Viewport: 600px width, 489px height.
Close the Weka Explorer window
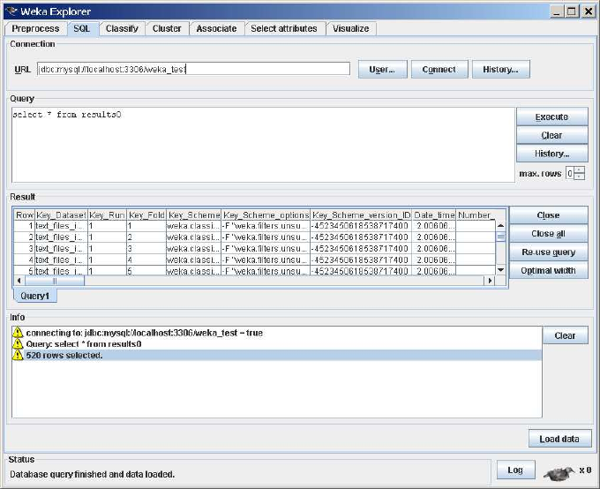tap(588, 11)
